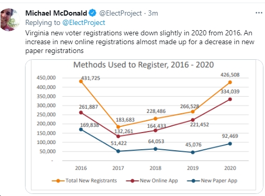265x196 pixels.
Task: Click the 2020 orange data point 426,508
Action: point(230,82)
